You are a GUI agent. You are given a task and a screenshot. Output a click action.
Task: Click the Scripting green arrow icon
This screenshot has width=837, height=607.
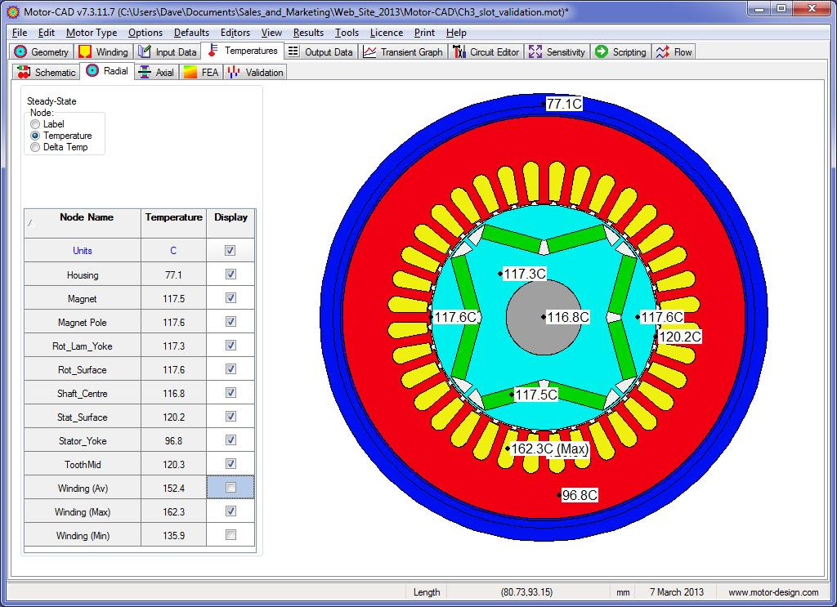(x=602, y=51)
